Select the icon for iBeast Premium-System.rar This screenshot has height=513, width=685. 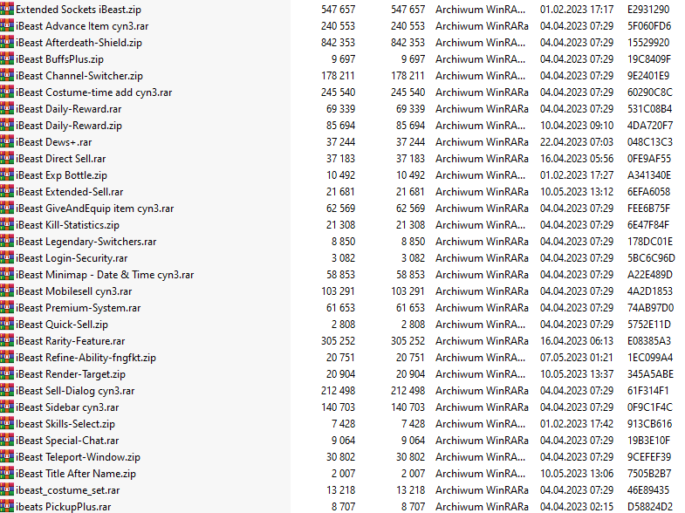[x=7, y=307]
